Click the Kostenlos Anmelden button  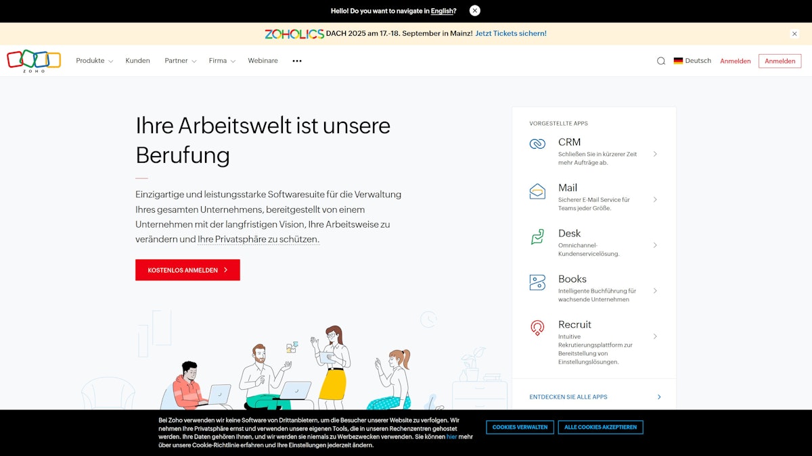(187, 270)
